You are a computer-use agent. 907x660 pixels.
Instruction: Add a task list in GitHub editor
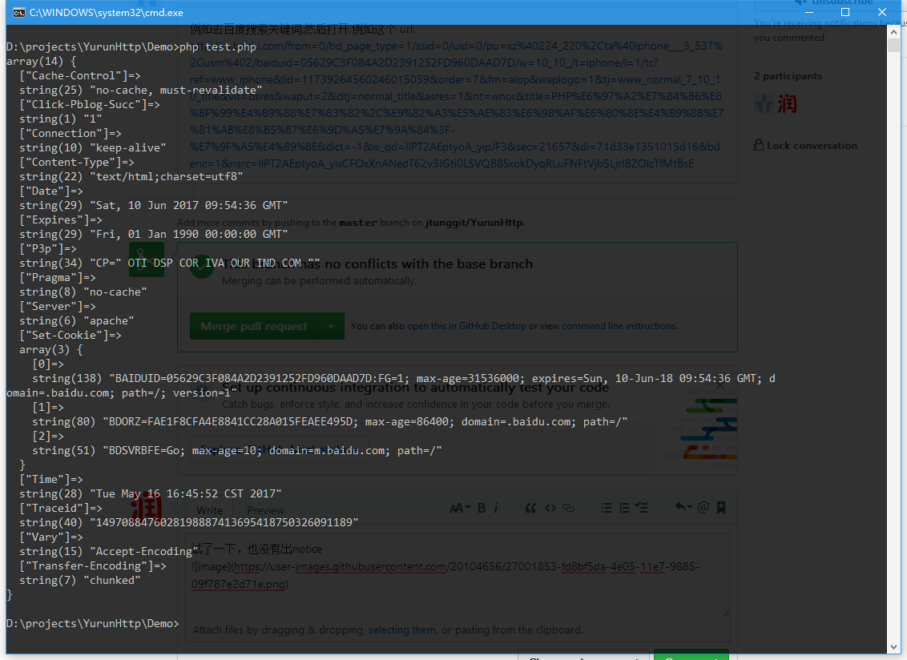[x=641, y=508]
